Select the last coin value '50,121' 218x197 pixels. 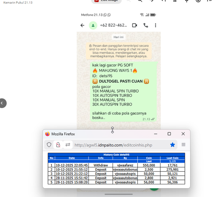tap(173, 174)
